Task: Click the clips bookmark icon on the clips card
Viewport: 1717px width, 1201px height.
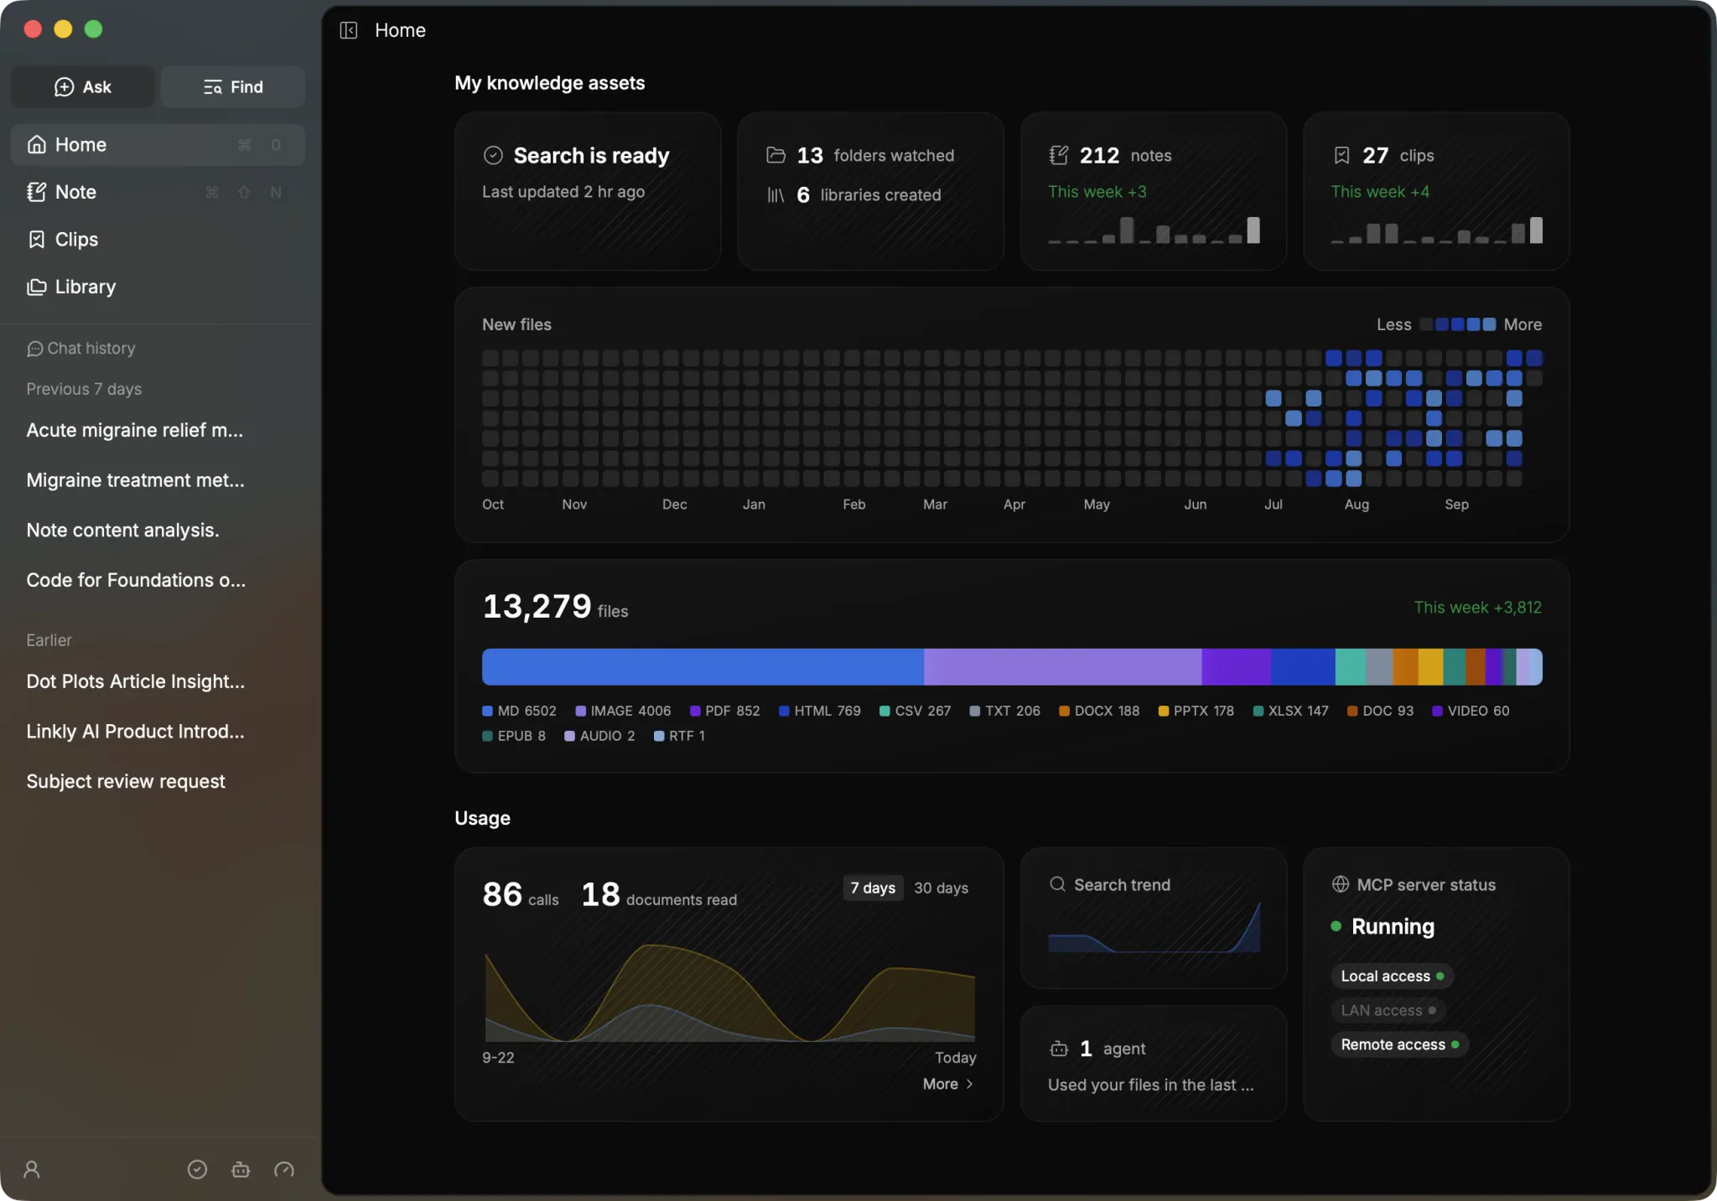Action: coord(1341,155)
